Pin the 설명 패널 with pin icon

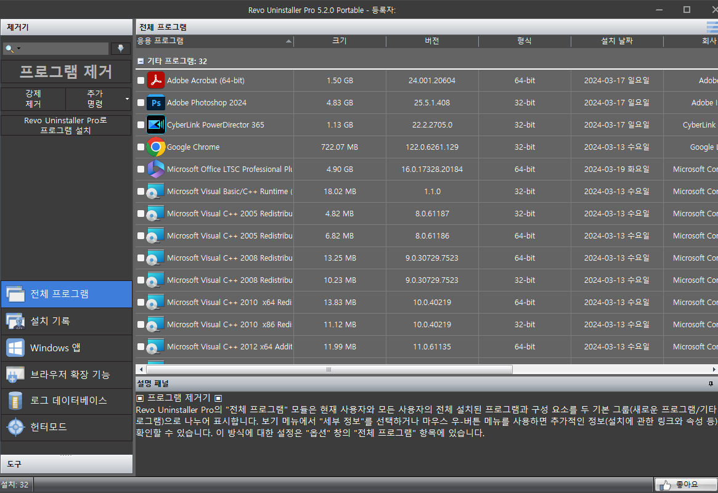711,383
